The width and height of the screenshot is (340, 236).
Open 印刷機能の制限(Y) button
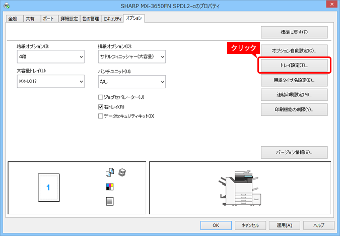click(x=294, y=109)
